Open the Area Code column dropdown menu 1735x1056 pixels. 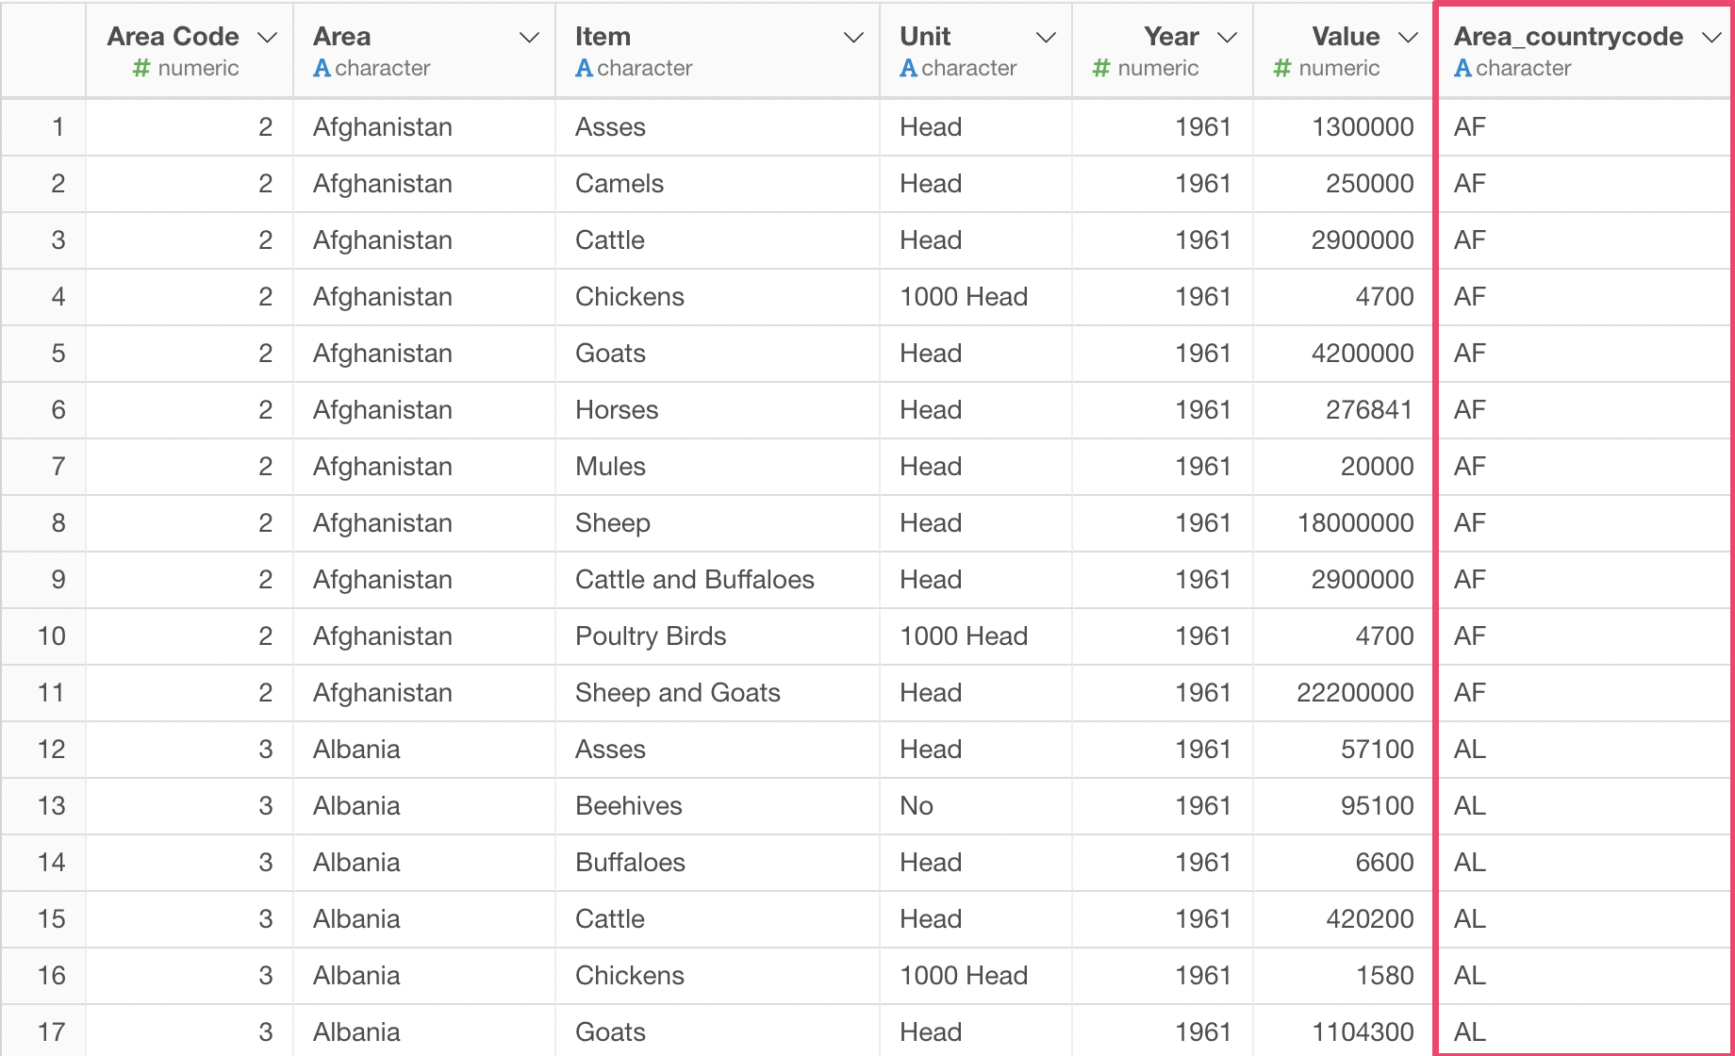tap(267, 38)
